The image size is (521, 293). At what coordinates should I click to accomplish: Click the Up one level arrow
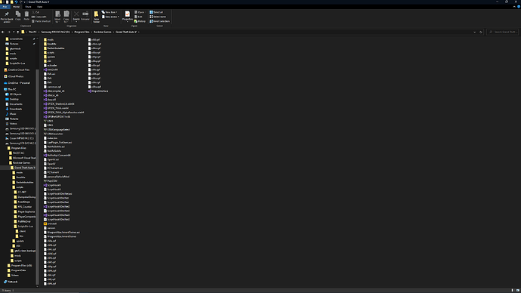[x=18, y=32]
